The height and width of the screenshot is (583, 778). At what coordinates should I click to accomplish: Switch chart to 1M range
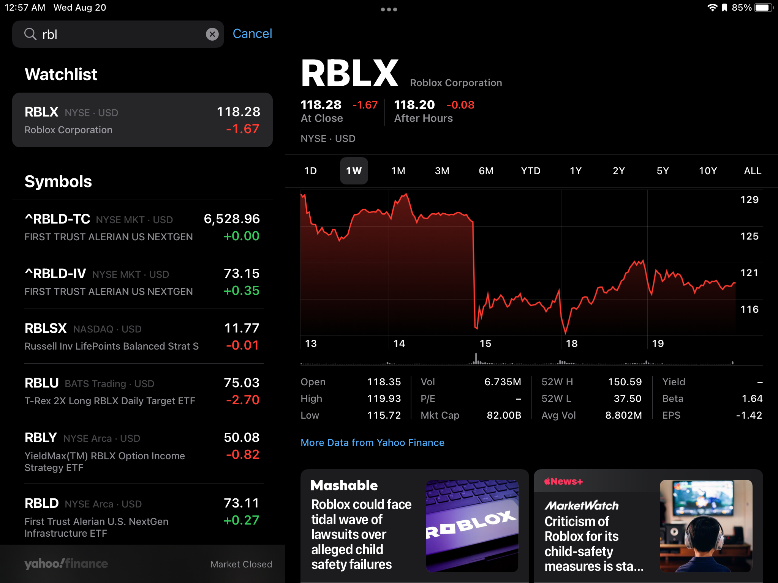tap(398, 171)
